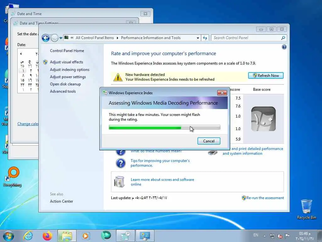Click the network tray icon
The height and width of the screenshot is (242, 322).
pos(272,236)
